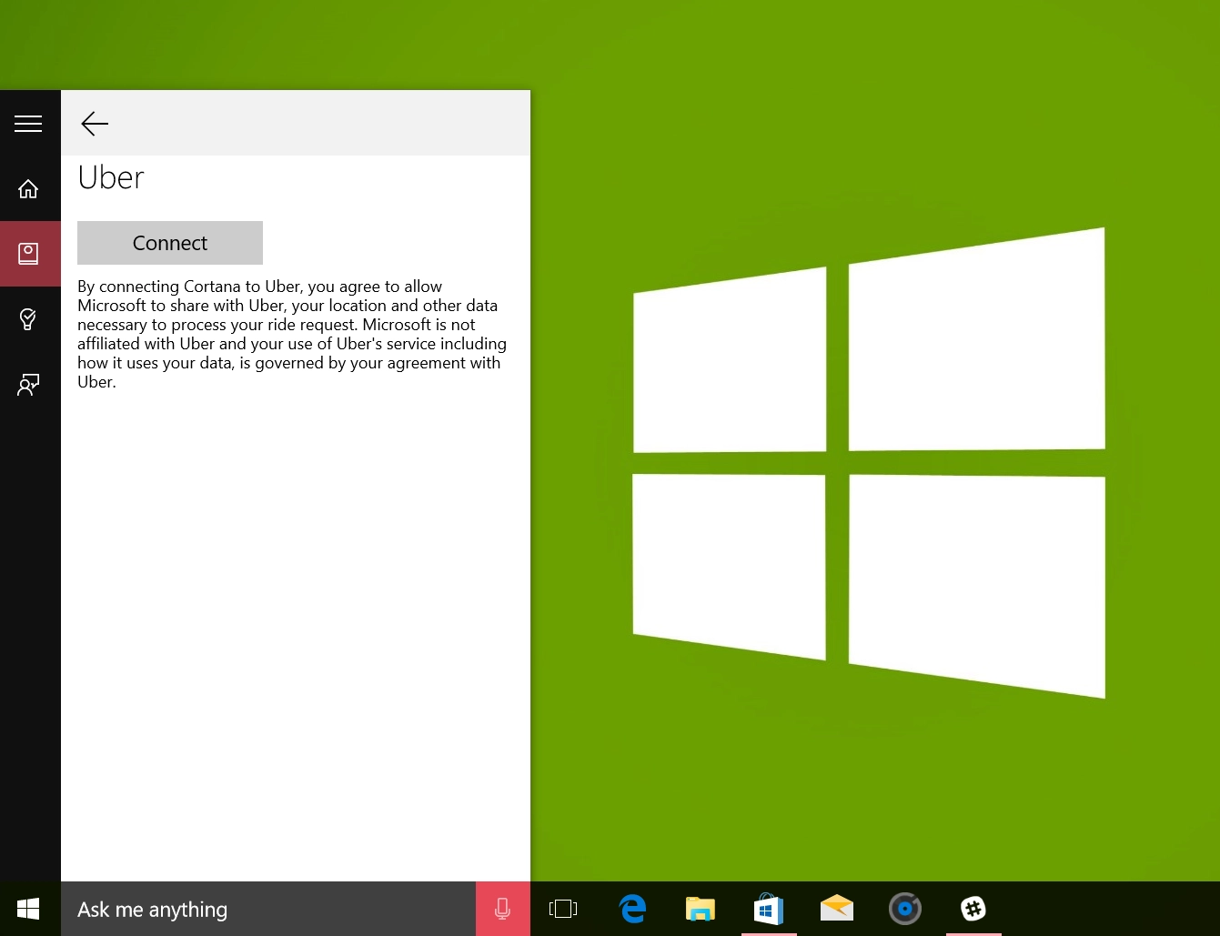This screenshot has height=936, width=1220.
Task: Go back from Uber page
Action: click(95, 124)
